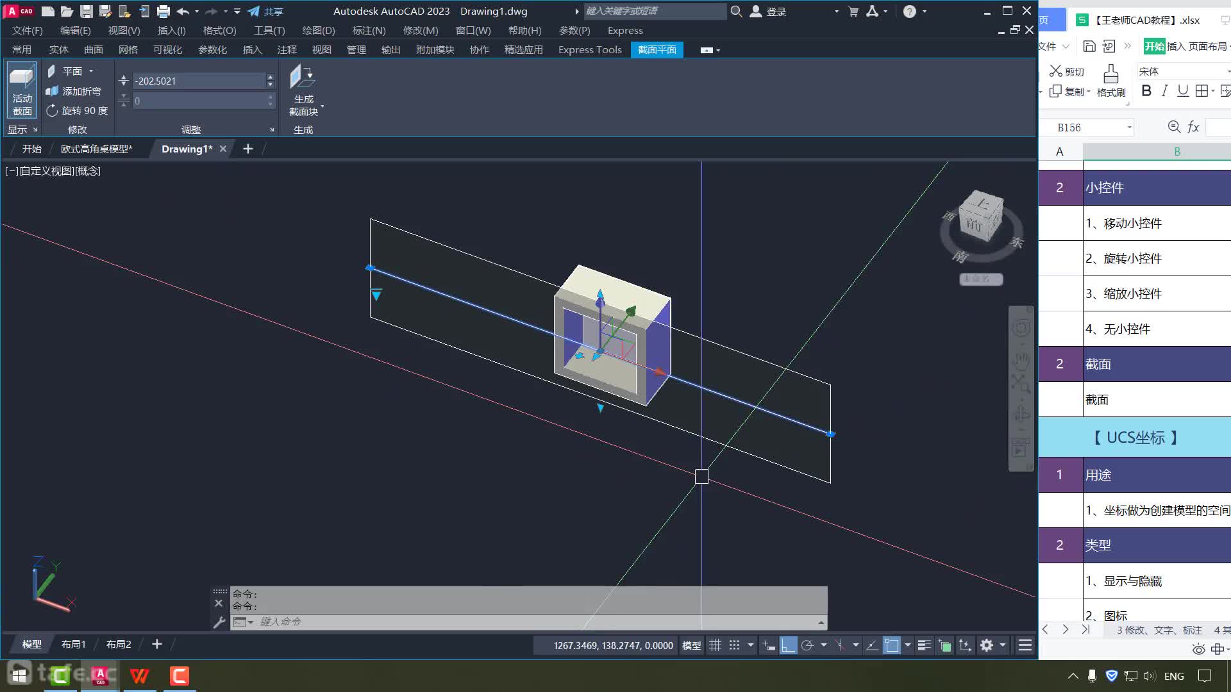Click the Cut (剪切) scissors icon in WPS
Screen dimensions: 1231x692
pyautogui.click(x=1056, y=71)
